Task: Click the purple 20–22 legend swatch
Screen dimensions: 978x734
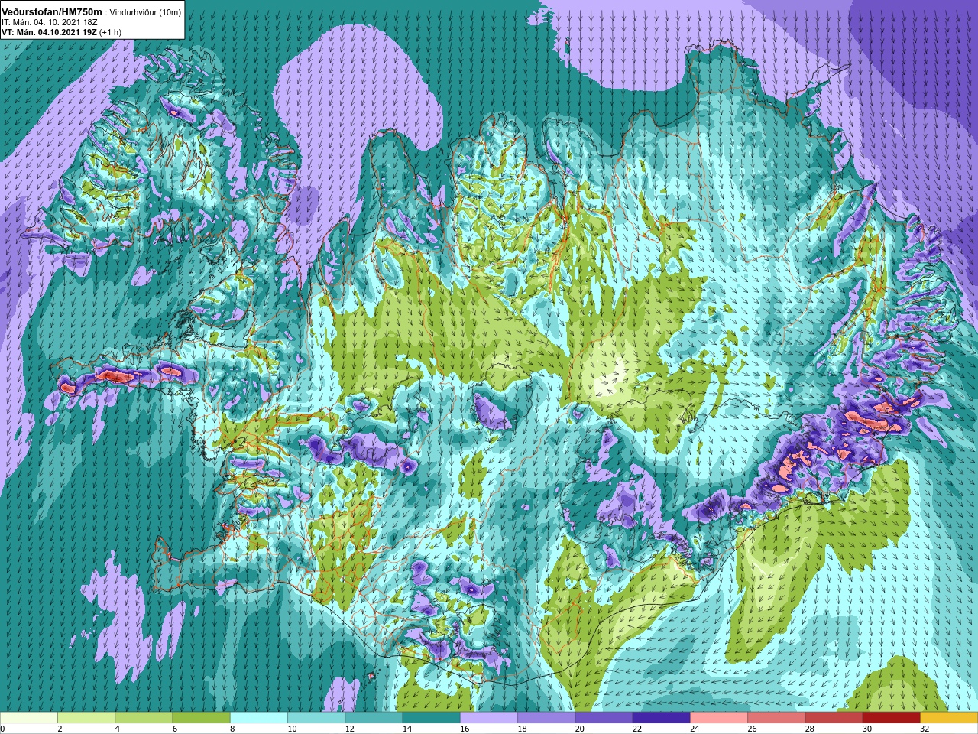Action: click(604, 718)
